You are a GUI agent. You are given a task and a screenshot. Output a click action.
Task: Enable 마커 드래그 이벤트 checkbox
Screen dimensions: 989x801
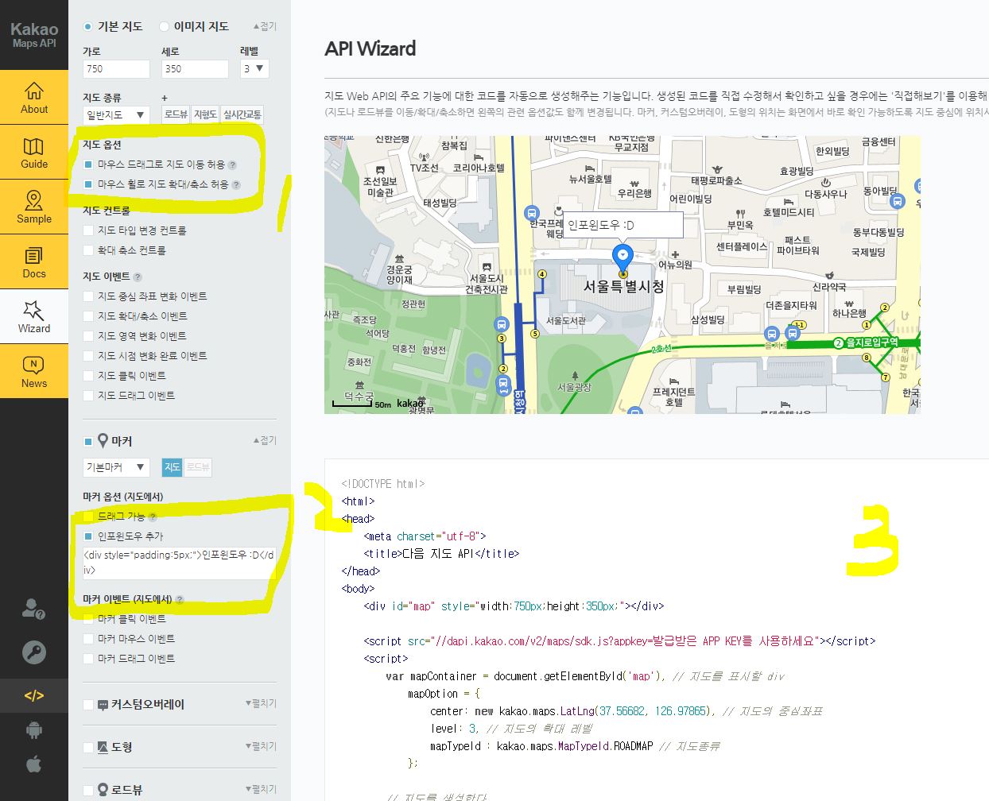pyautogui.click(x=88, y=659)
